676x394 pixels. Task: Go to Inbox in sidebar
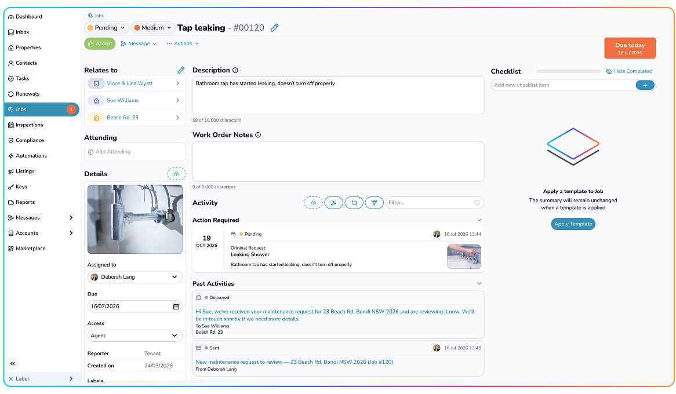(19, 32)
